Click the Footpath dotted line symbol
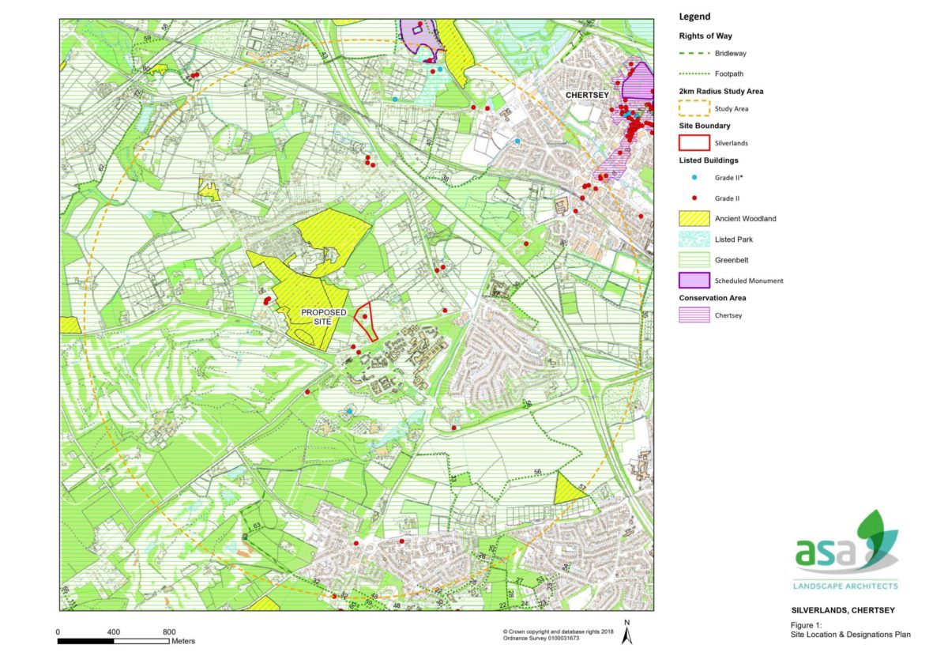This screenshot has width=948, height=671. pos(694,74)
